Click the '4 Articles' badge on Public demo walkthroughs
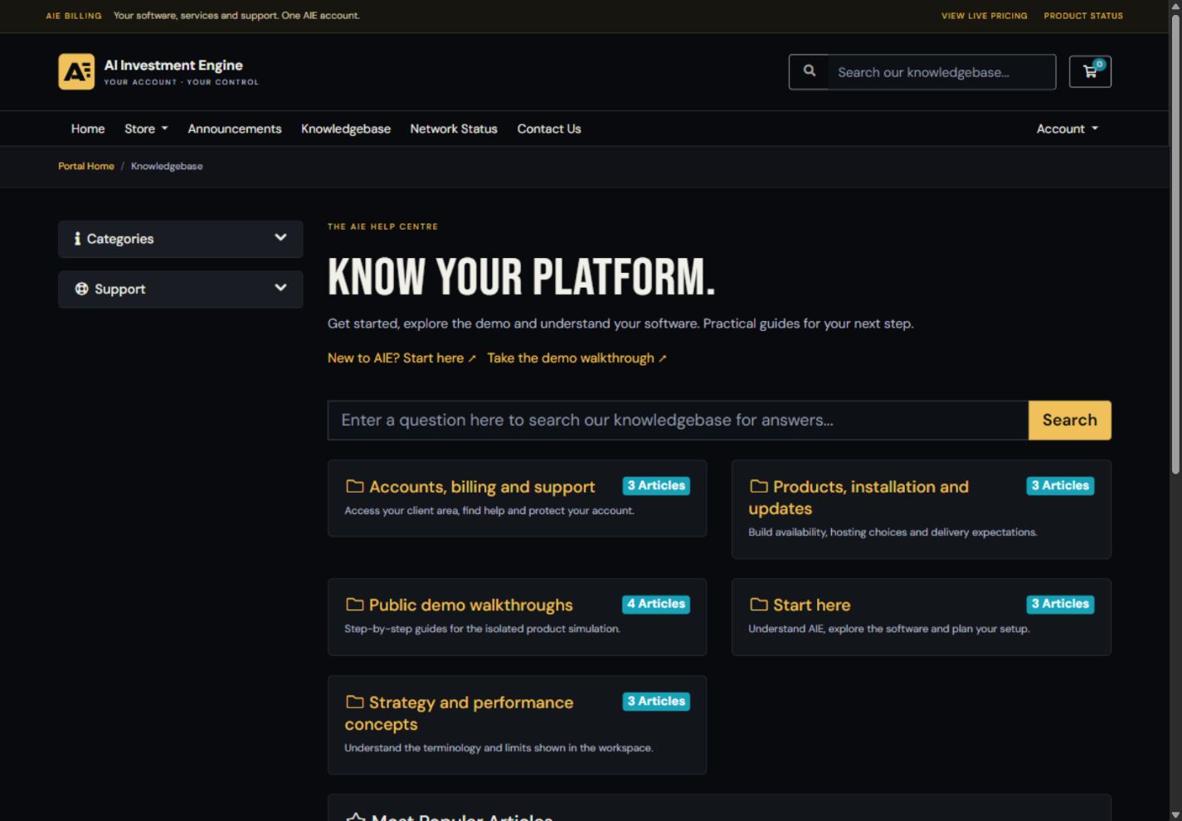This screenshot has width=1182, height=821. tap(656, 604)
